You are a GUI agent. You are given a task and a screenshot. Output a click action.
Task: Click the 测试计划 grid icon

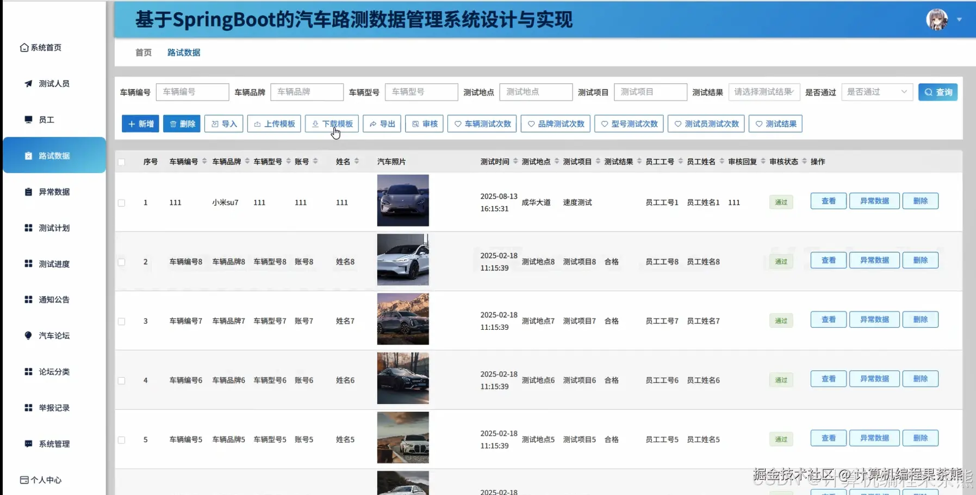28,228
